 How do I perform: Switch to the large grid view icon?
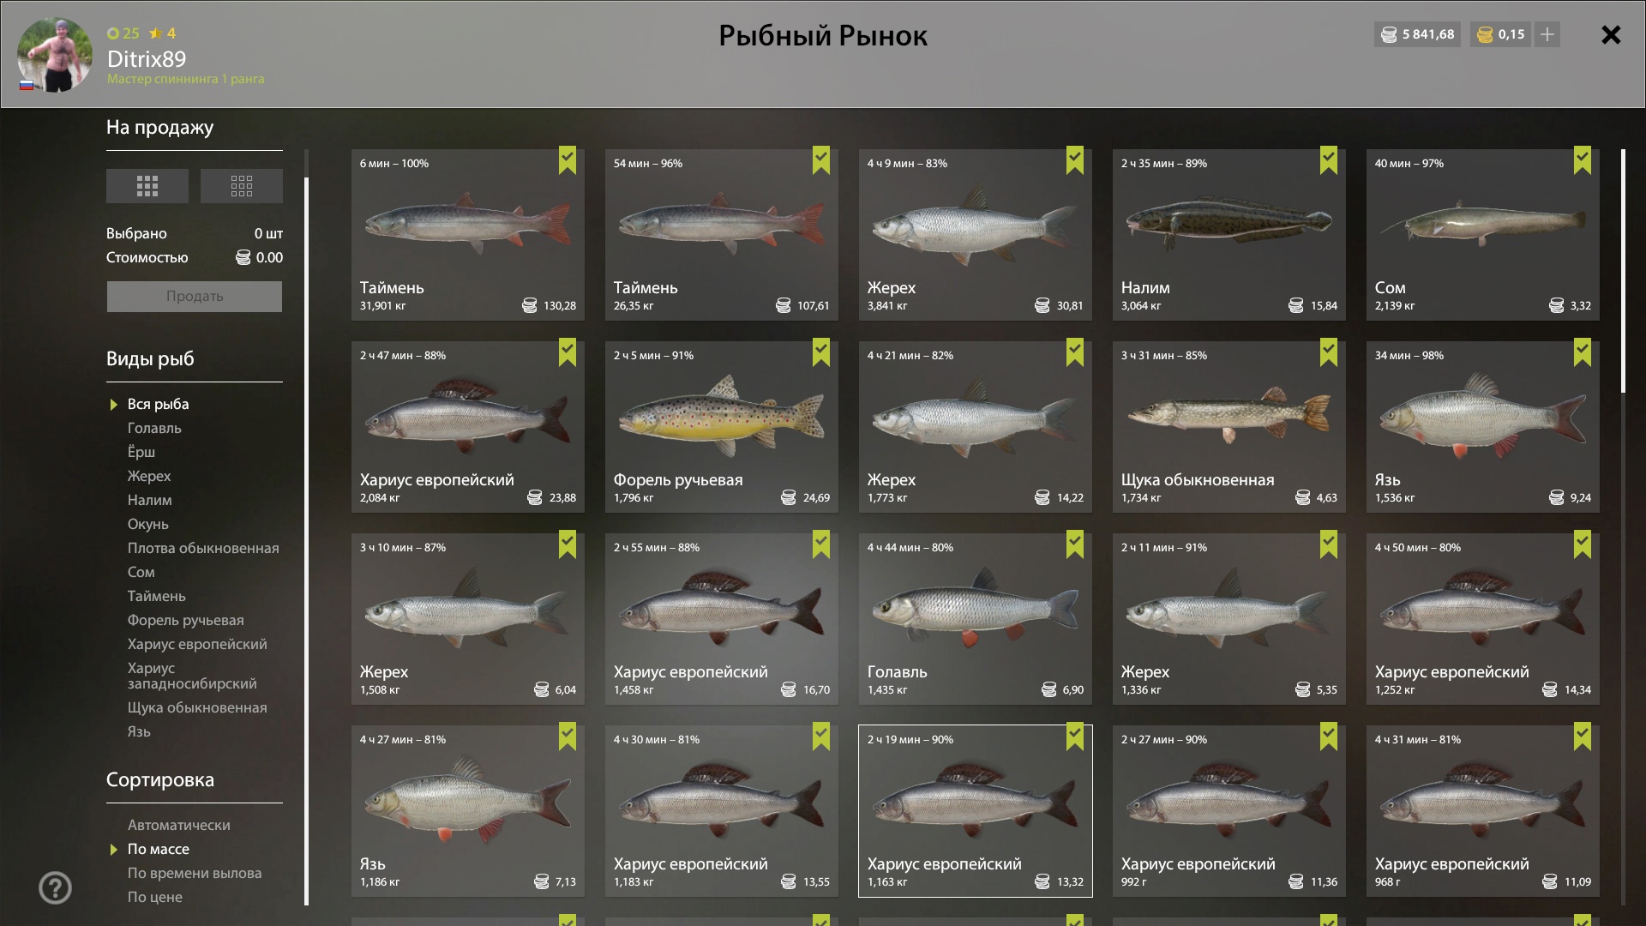(x=147, y=186)
